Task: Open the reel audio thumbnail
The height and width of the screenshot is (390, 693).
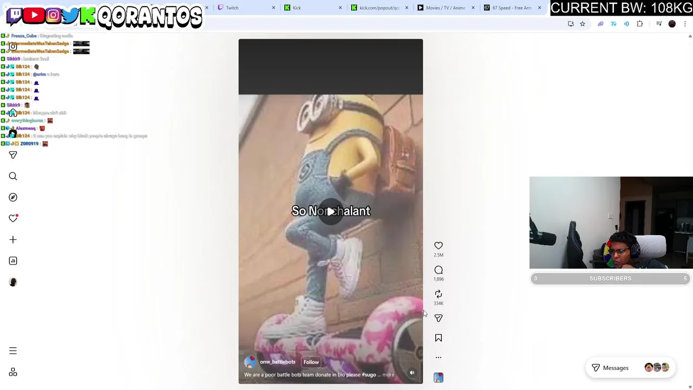Action: (439, 378)
